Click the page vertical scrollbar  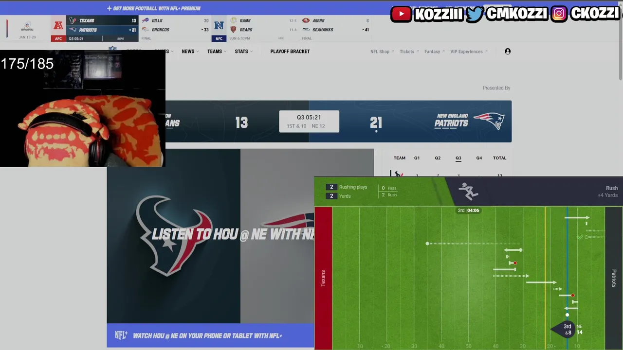(x=621, y=41)
